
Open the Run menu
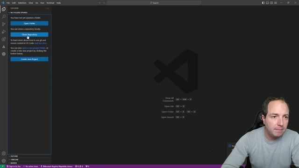[x=42, y=3]
